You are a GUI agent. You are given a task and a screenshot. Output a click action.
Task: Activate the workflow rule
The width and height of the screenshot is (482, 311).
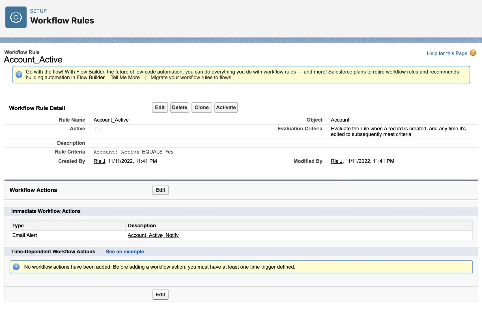tap(226, 107)
